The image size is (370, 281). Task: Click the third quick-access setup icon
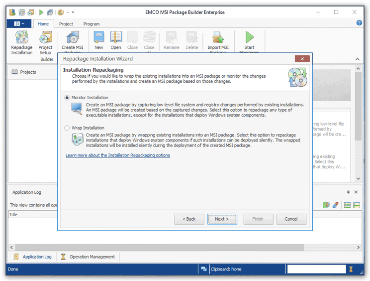[x=31, y=12]
